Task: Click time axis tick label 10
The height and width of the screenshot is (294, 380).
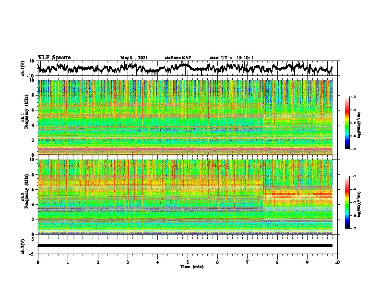Action: click(x=337, y=262)
